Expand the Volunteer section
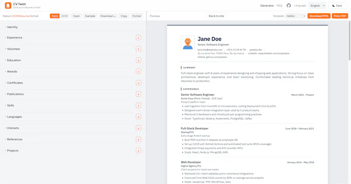 pyautogui.click(x=14, y=49)
